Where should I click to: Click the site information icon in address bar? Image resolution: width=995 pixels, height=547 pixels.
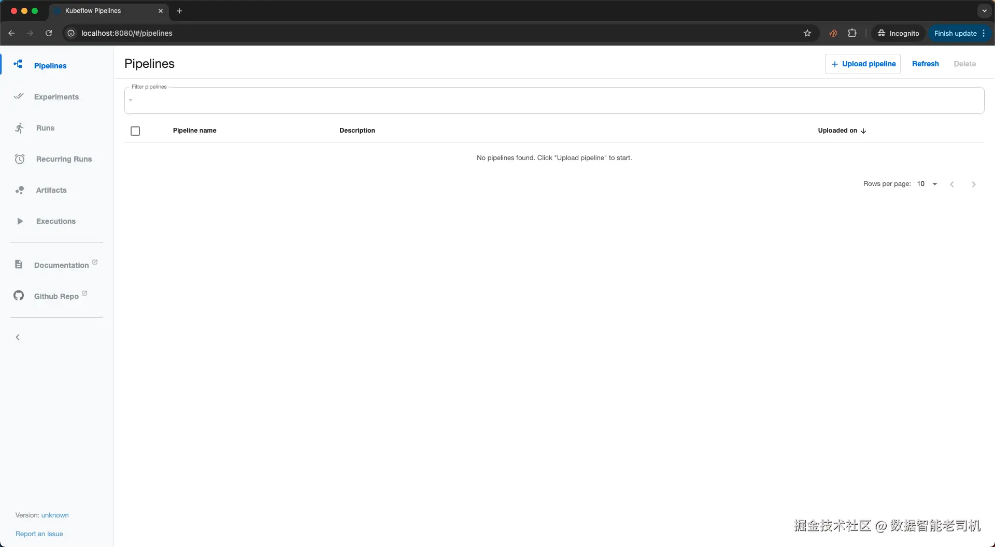(x=71, y=33)
